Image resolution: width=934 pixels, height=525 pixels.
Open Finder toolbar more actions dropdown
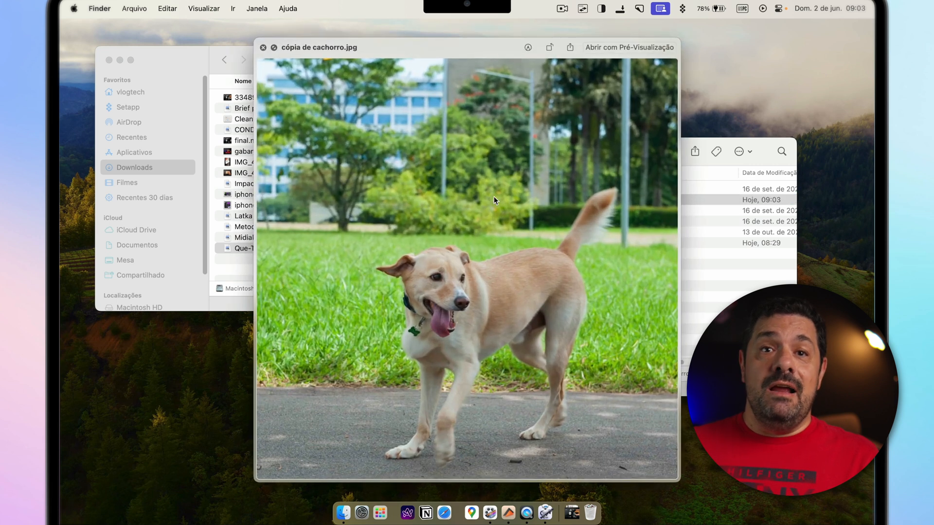click(743, 152)
